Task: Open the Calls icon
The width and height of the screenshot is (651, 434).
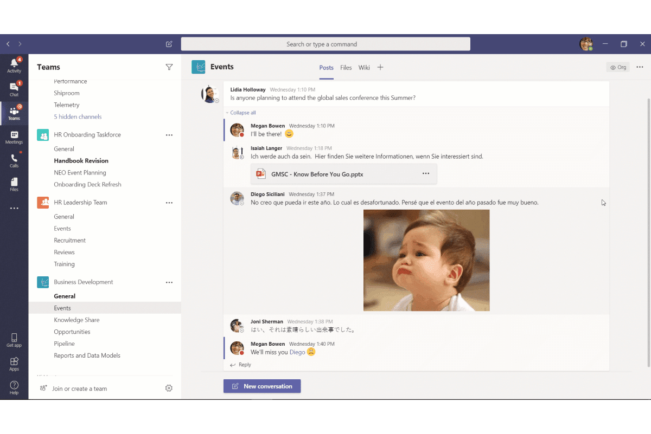Action: [14, 161]
